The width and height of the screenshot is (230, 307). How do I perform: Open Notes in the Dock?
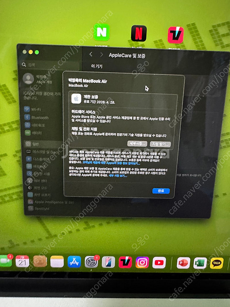click(x=57, y=262)
